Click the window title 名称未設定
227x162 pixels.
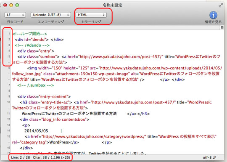pyautogui.click(x=112, y=5)
